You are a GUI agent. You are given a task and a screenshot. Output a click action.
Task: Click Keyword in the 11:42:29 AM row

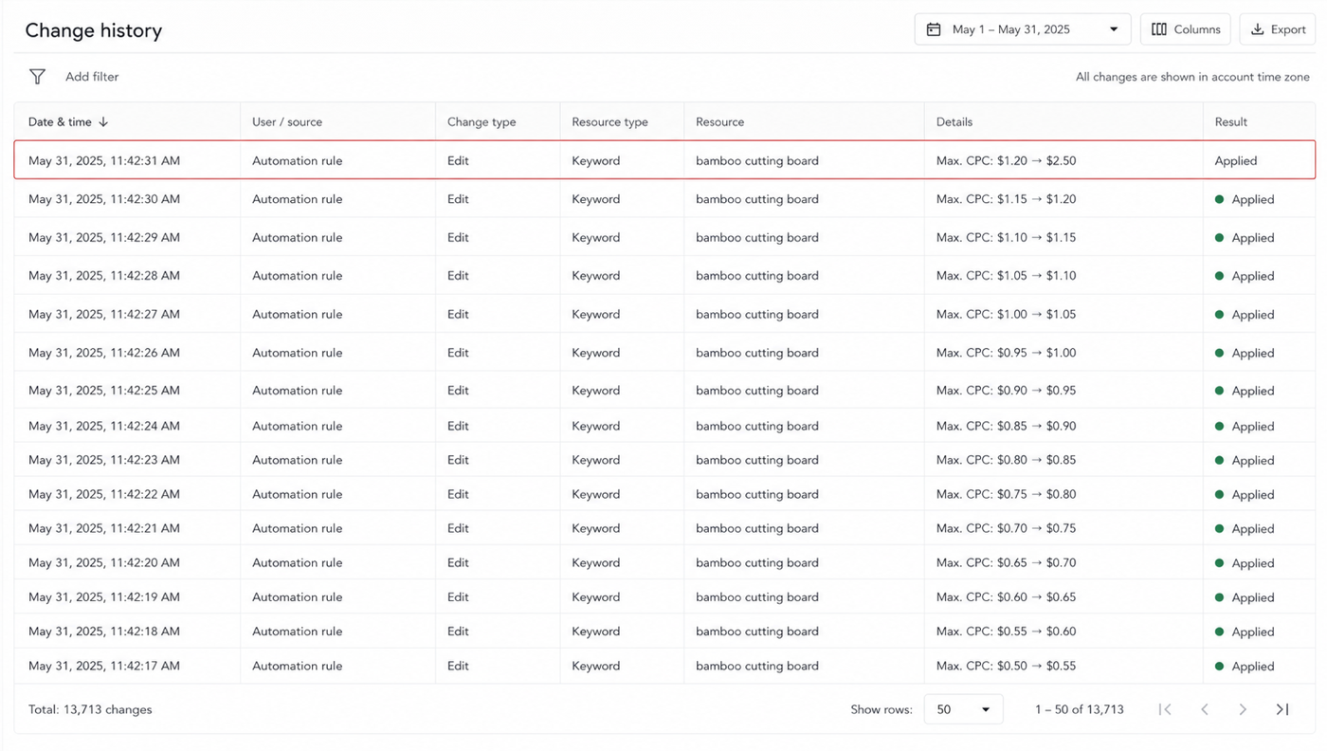pos(595,237)
